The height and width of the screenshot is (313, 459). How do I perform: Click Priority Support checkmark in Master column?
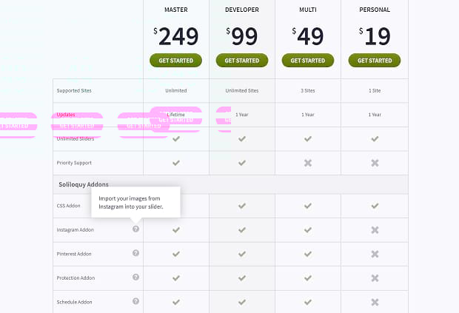(x=176, y=163)
